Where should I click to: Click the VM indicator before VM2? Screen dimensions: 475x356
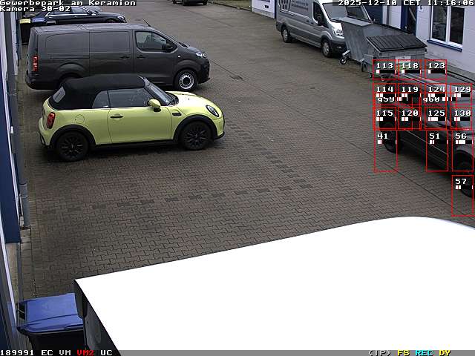click(x=65, y=352)
